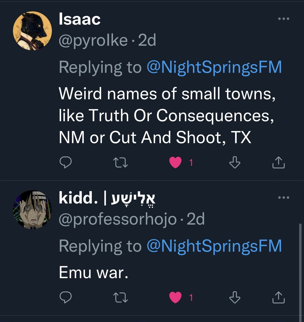Viewport: 304px width, 322px height.
Task: Open the @professorhojo handle
Action: tap(118, 219)
